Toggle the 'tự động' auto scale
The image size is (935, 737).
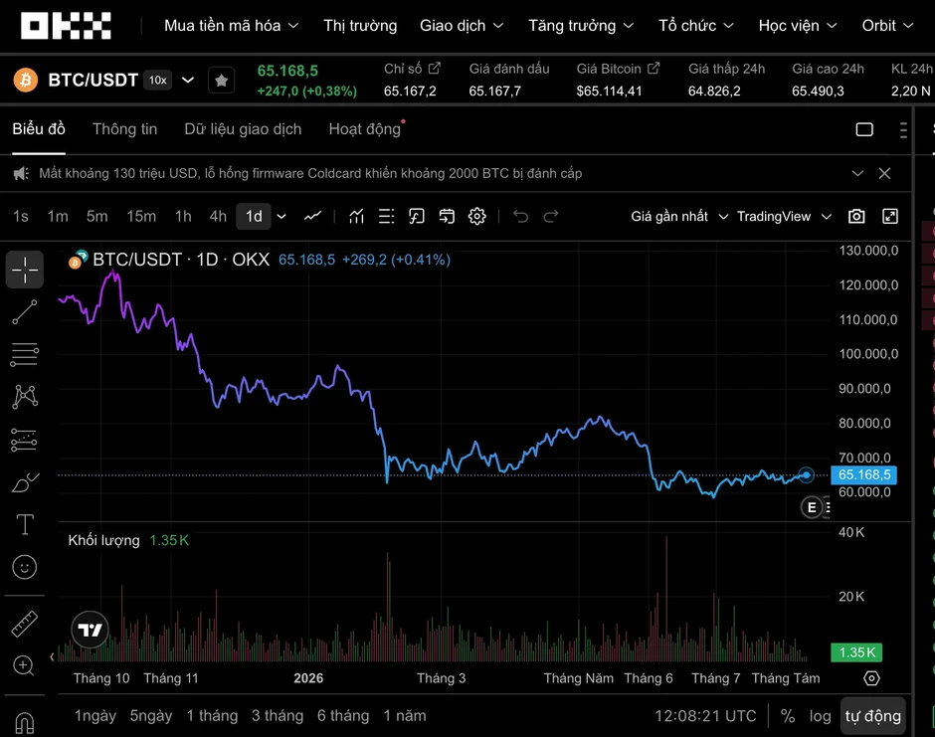click(x=873, y=716)
